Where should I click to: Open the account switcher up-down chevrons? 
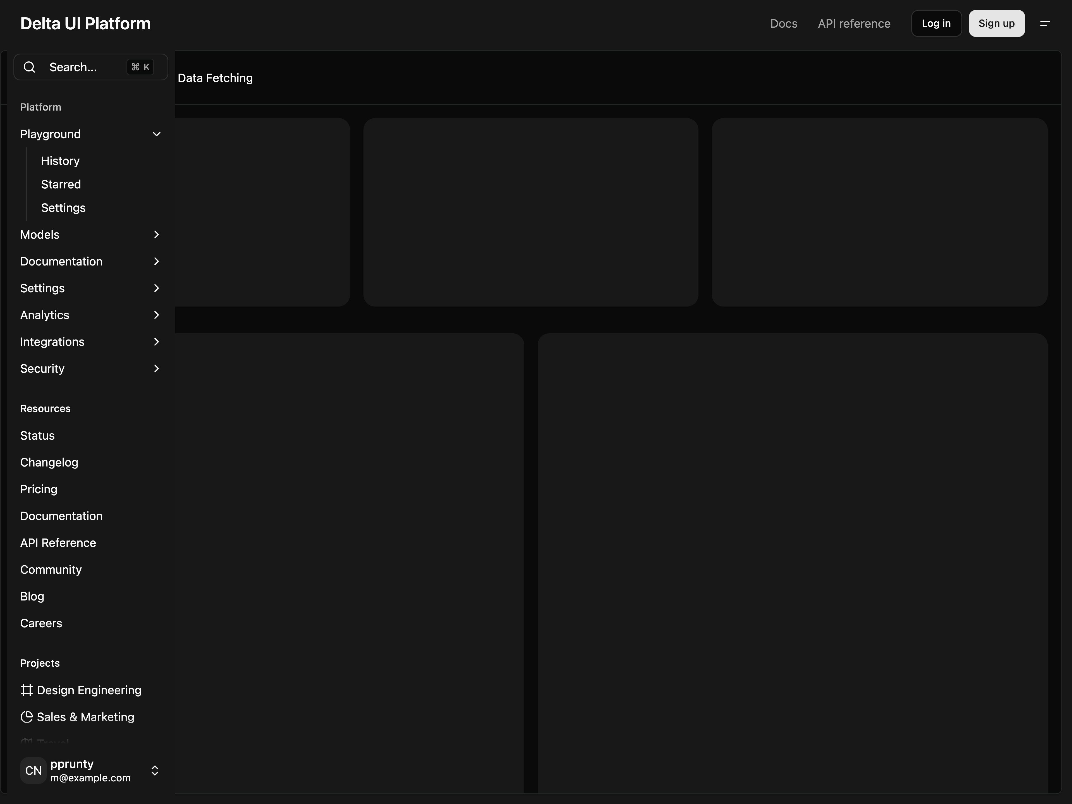(155, 770)
